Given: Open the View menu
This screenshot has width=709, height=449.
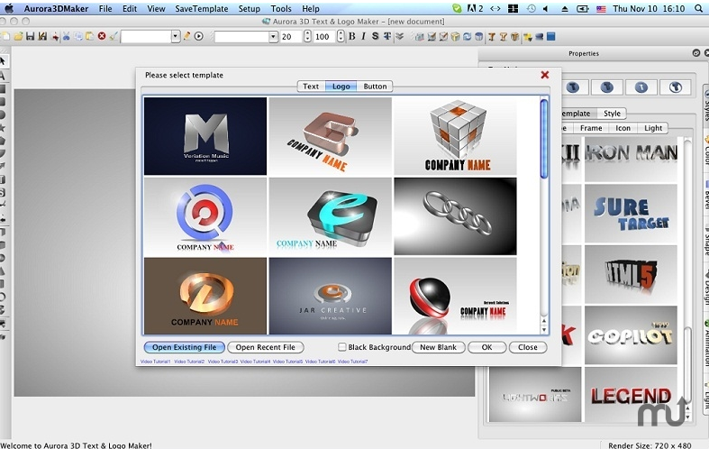Looking at the screenshot, I should point(156,9).
